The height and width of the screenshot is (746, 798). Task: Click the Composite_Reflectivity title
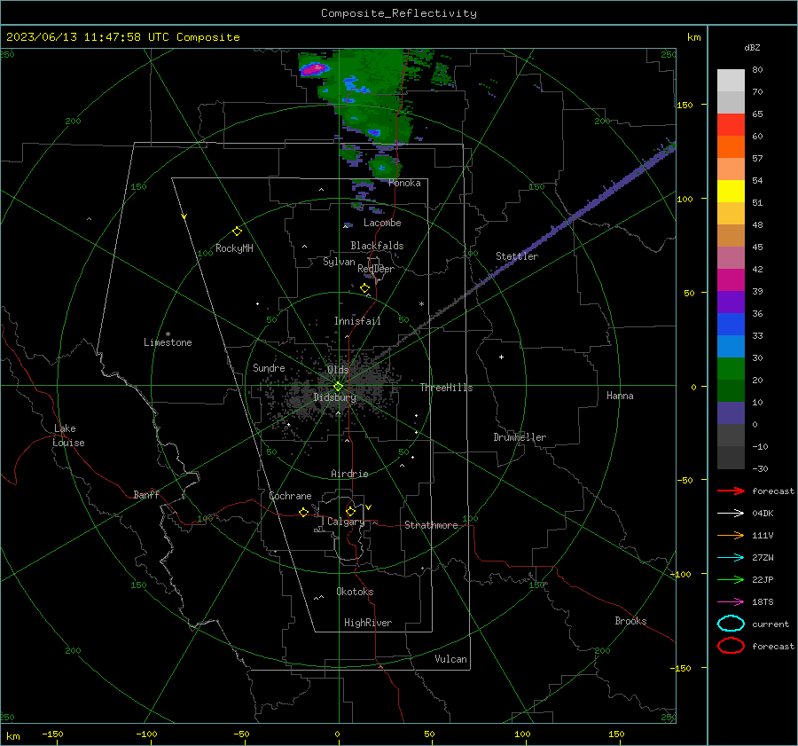pos(398,13)
